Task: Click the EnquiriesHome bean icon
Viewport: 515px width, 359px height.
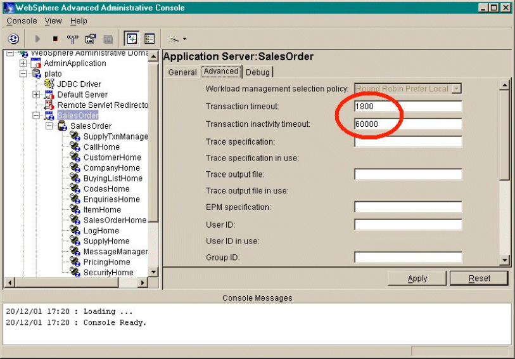Action: 75,199
